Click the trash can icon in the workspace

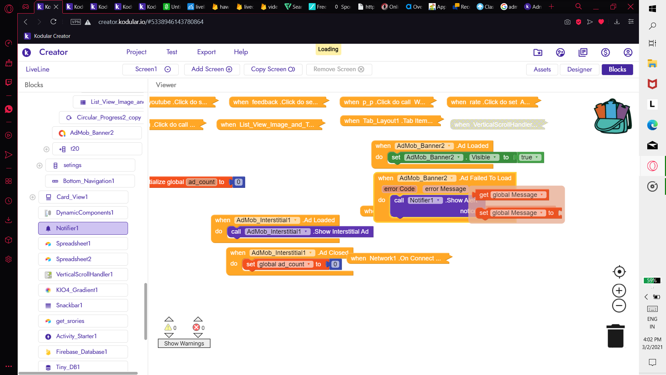point(615,336)
